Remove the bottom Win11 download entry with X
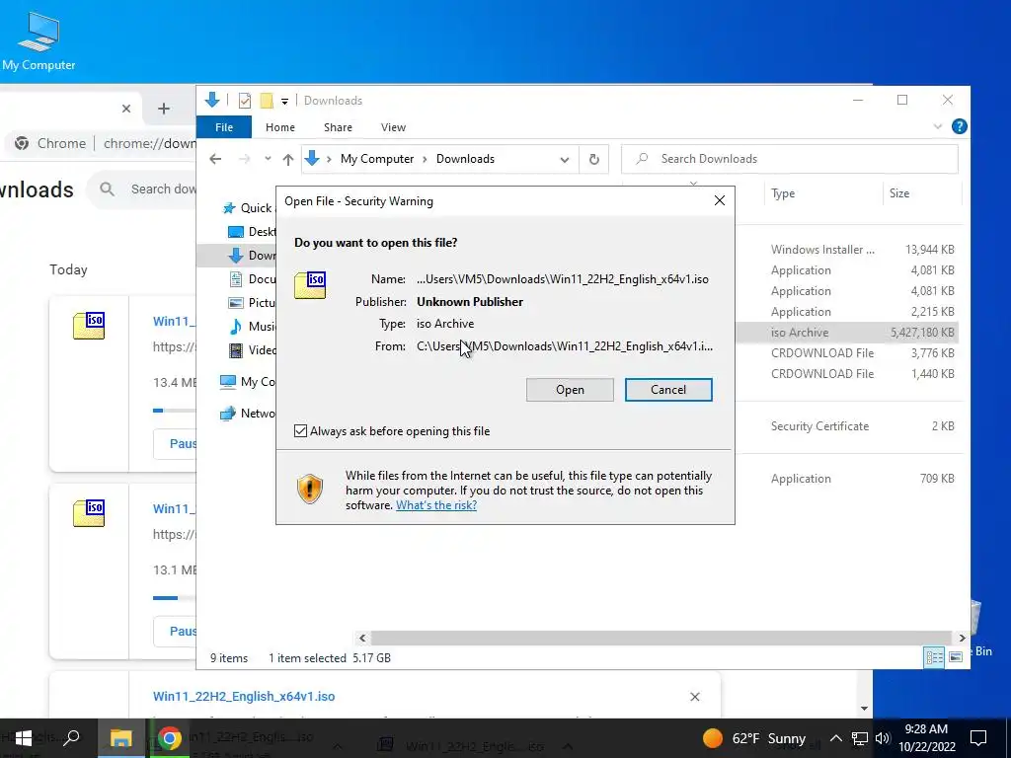The height and width of the screenshot is (758, 1011). click(x=694, y=696)
